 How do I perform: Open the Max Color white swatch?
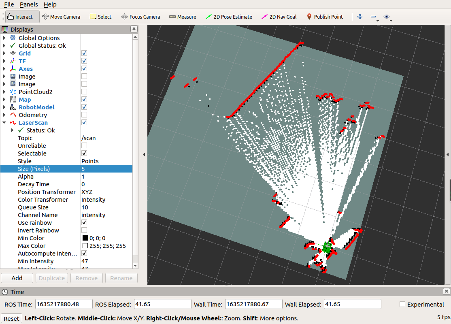85,246
